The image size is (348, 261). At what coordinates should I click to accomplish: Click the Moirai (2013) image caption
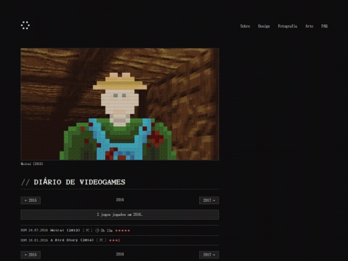pyautogui.click(x=32, y=164)
